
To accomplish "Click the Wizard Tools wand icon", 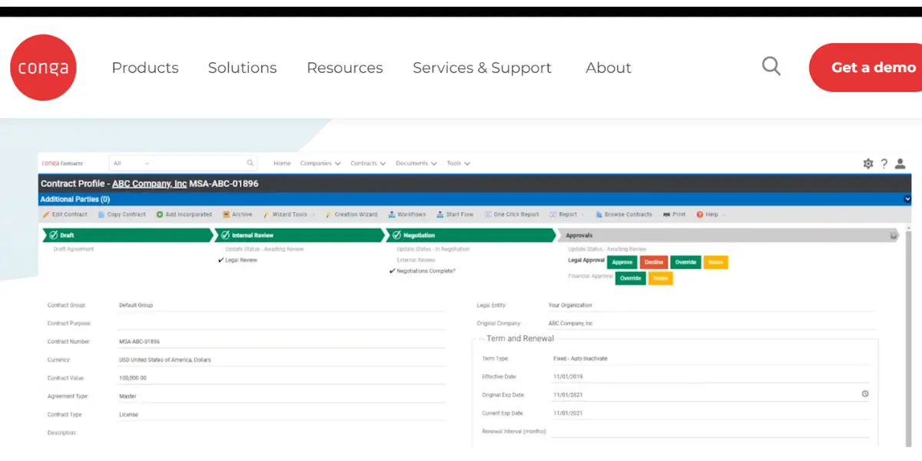I will tap(266, 214).
